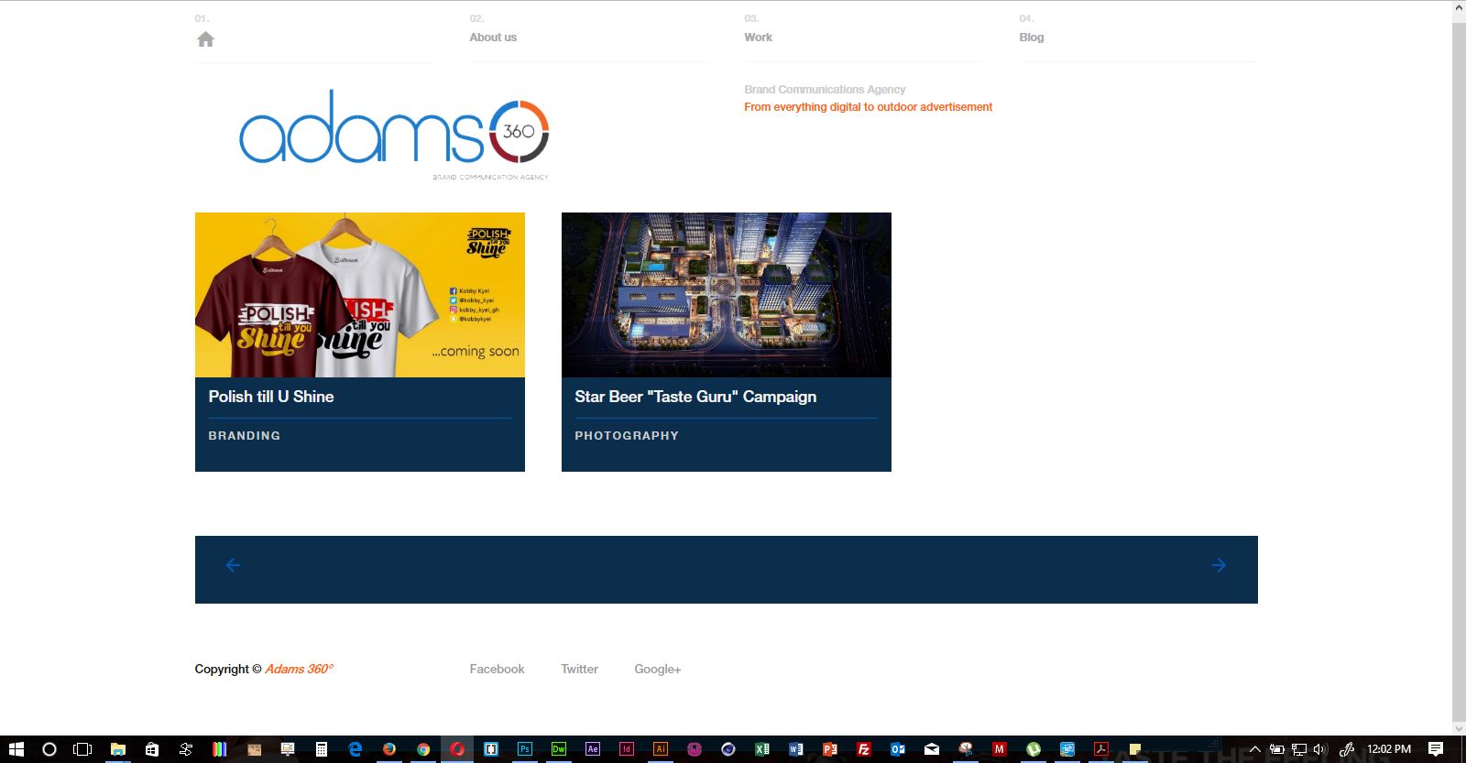Image resolution: width=1466 pixels, height=763 pixels.
Task: Open Word from taskbar
Action: [x=796, y=749]
